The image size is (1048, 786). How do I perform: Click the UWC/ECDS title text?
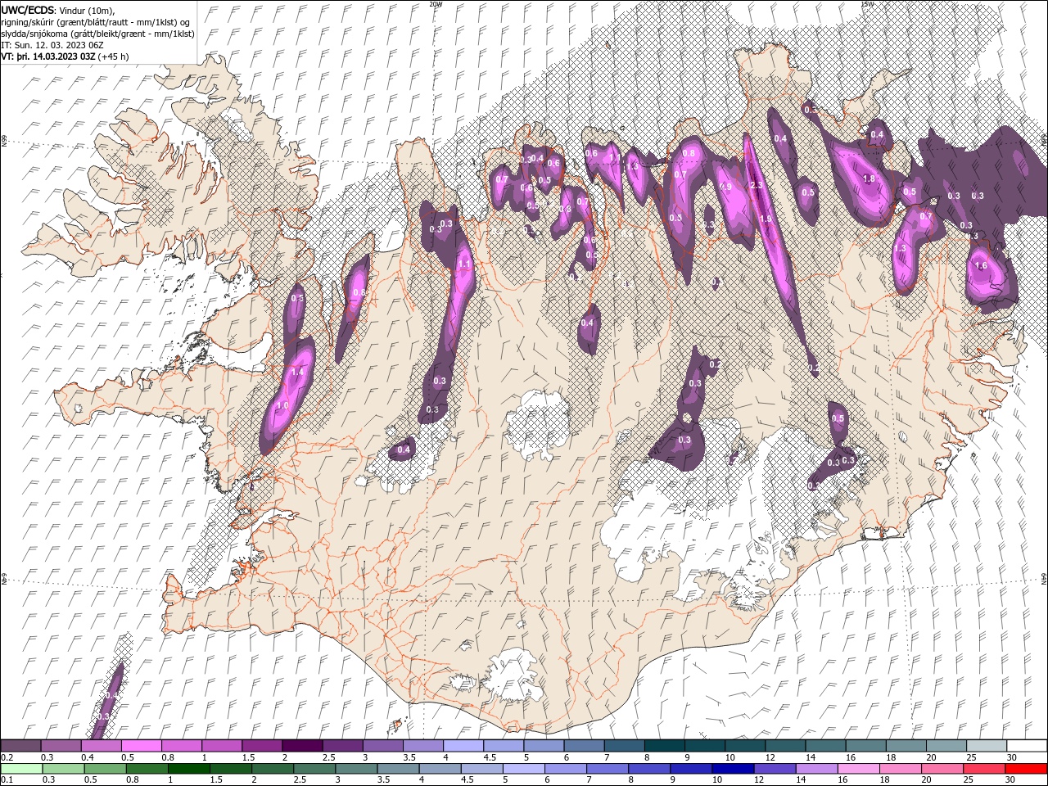[x=28, y=9]
